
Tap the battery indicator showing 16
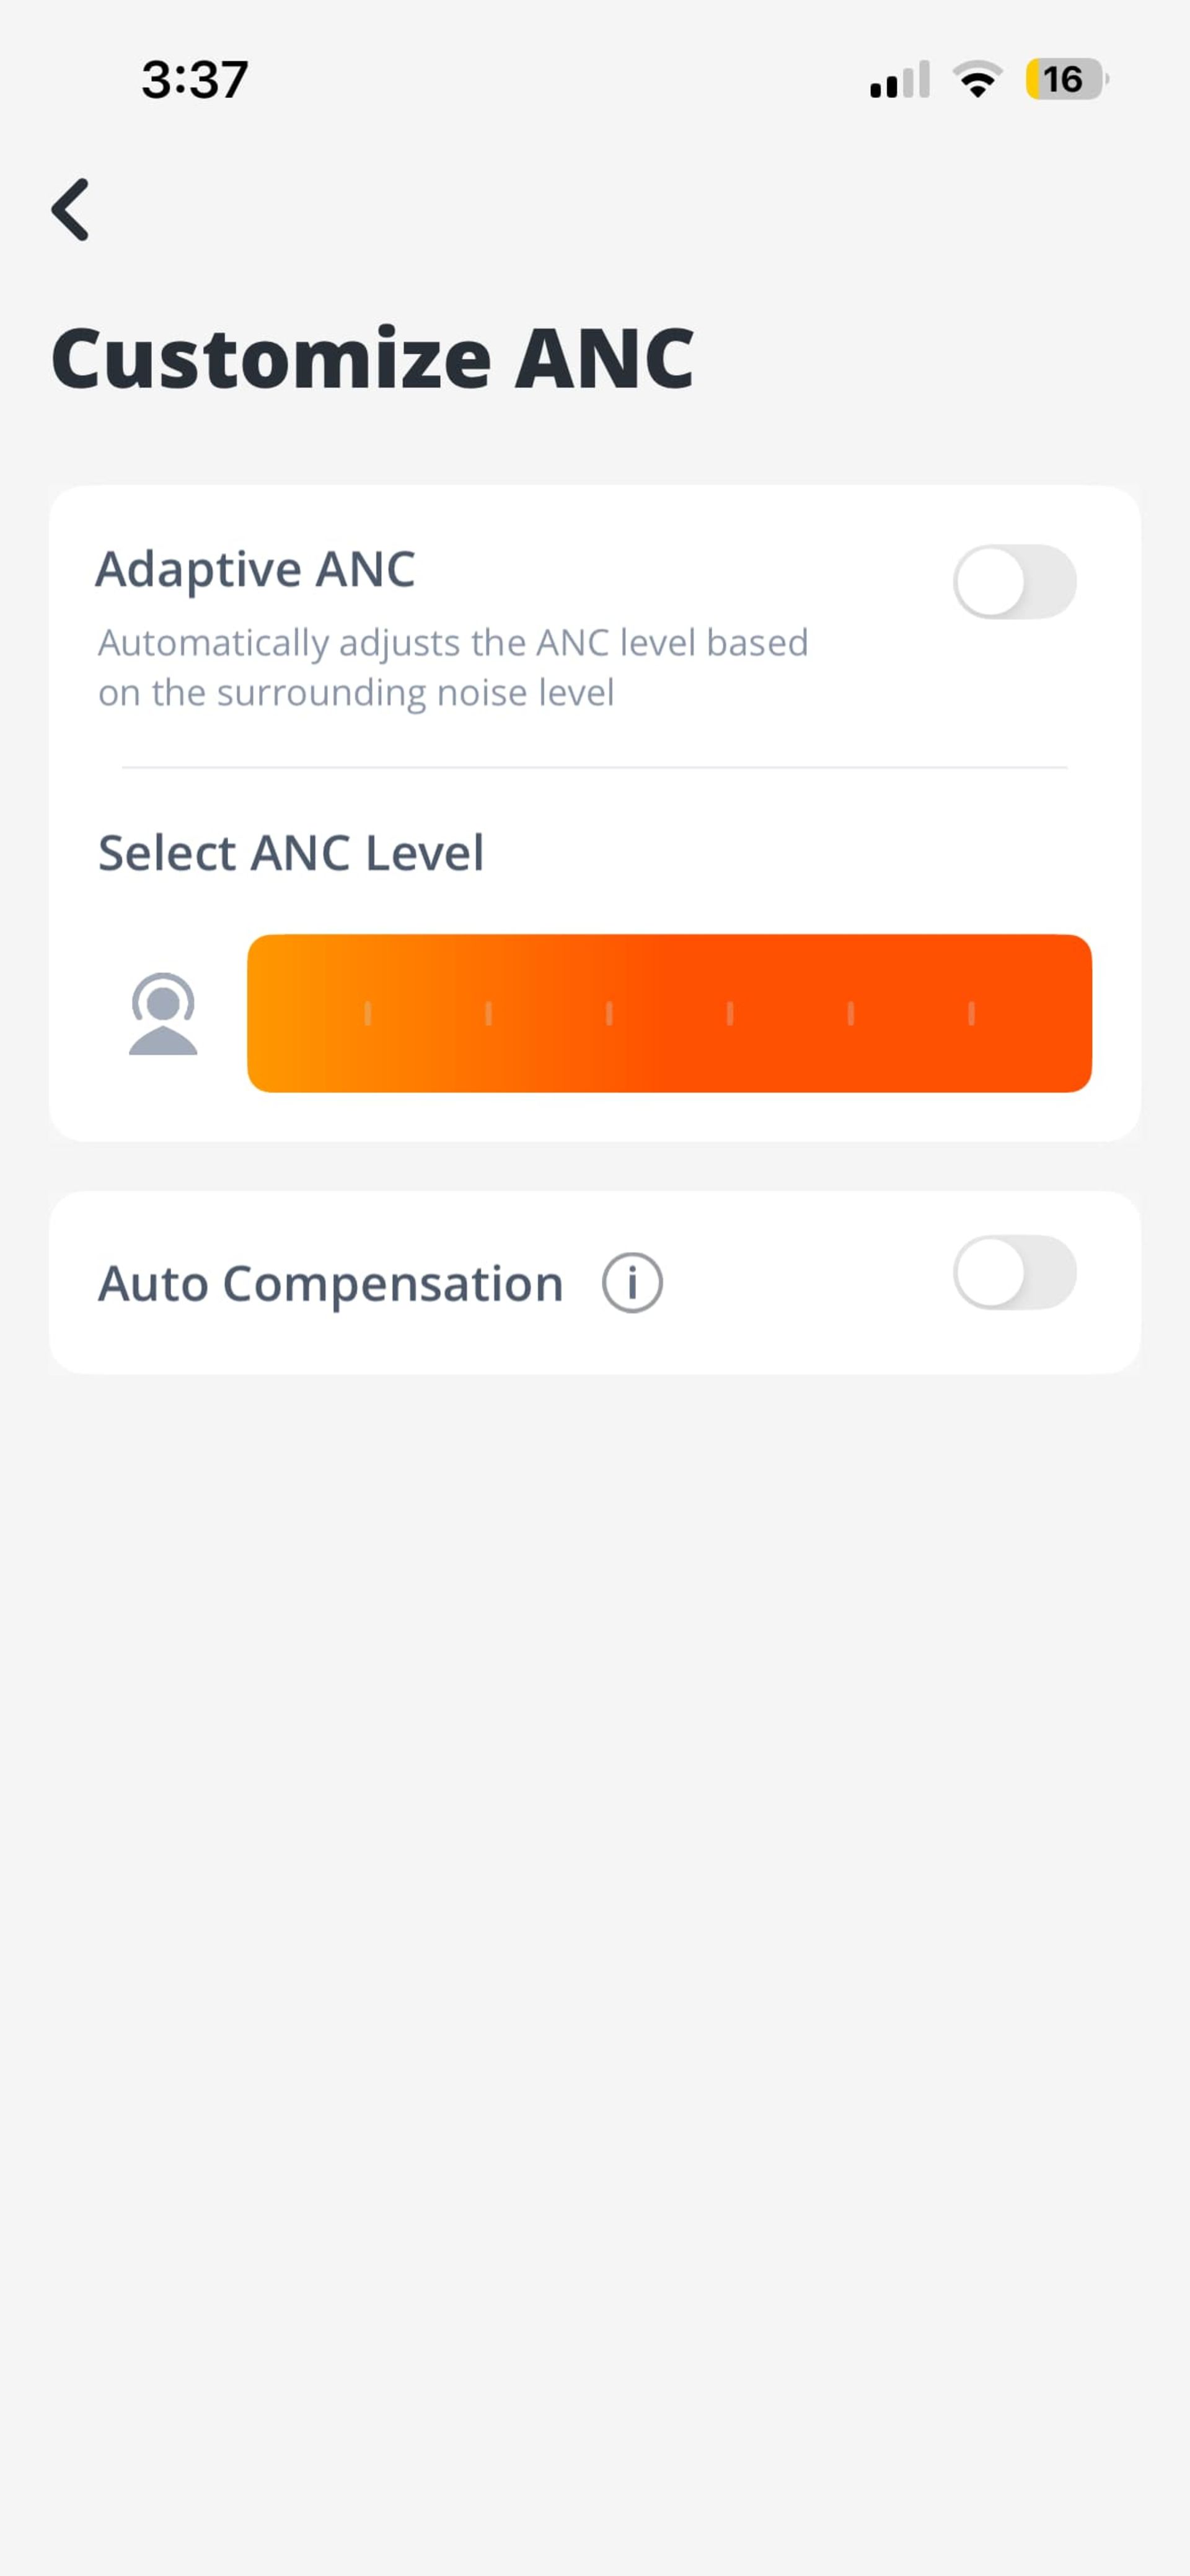1065,79
